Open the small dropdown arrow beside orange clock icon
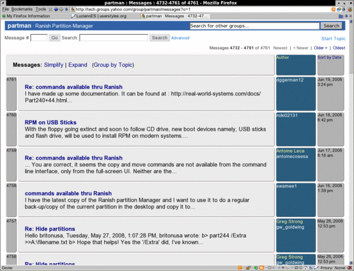This screenshot has width=354, height=271. click(265, 268)
